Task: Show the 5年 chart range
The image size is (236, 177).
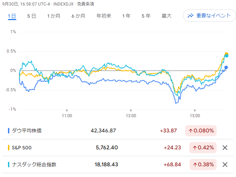Action: click(x=146, y=16)
